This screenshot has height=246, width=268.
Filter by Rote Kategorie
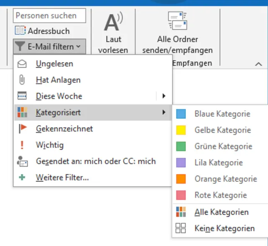tap(221, 195)
